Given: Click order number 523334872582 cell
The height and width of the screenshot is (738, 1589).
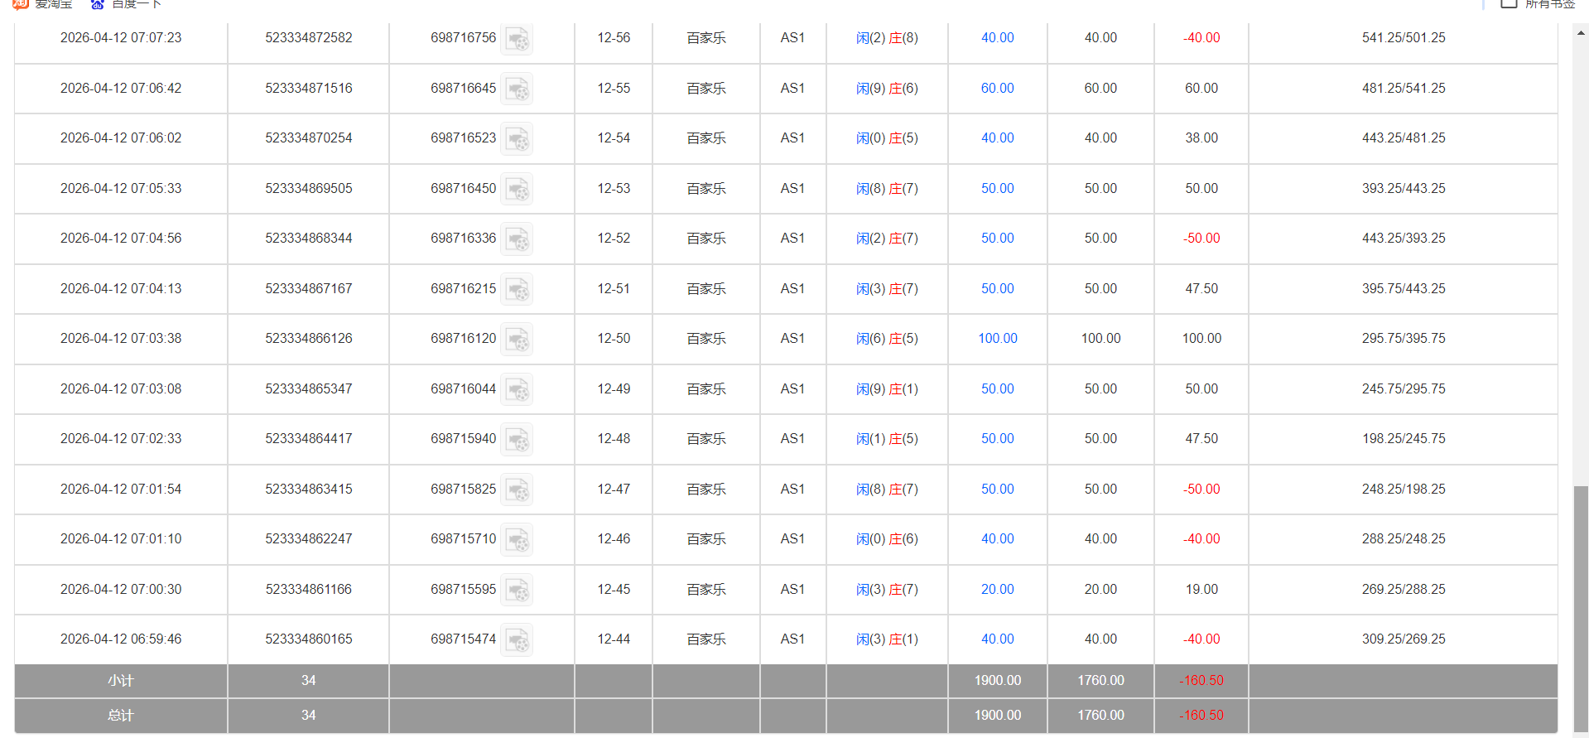Looking at the screenshot, I should [x=308, y=38].
